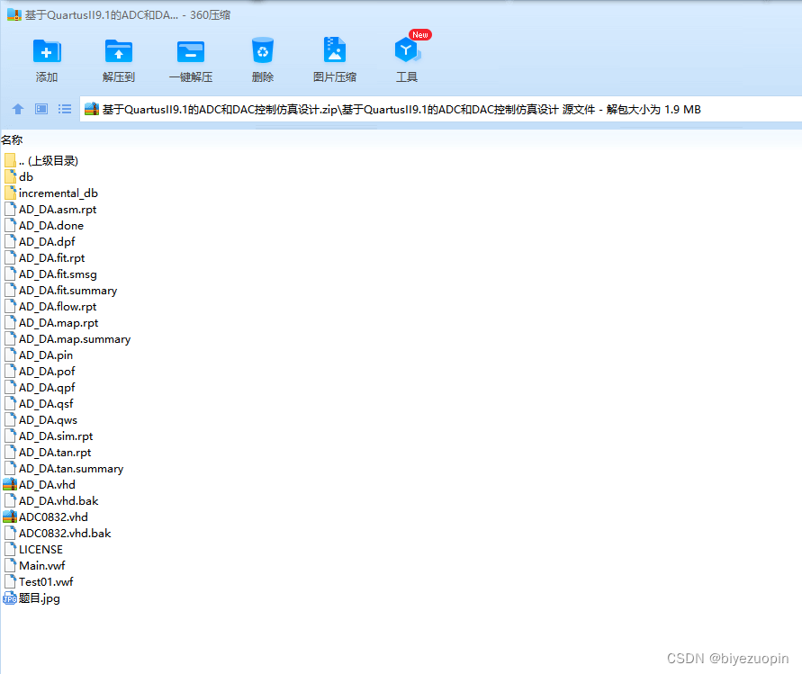Select the AD_DA.vhd.bak file
802x674 pixels.
51,500
